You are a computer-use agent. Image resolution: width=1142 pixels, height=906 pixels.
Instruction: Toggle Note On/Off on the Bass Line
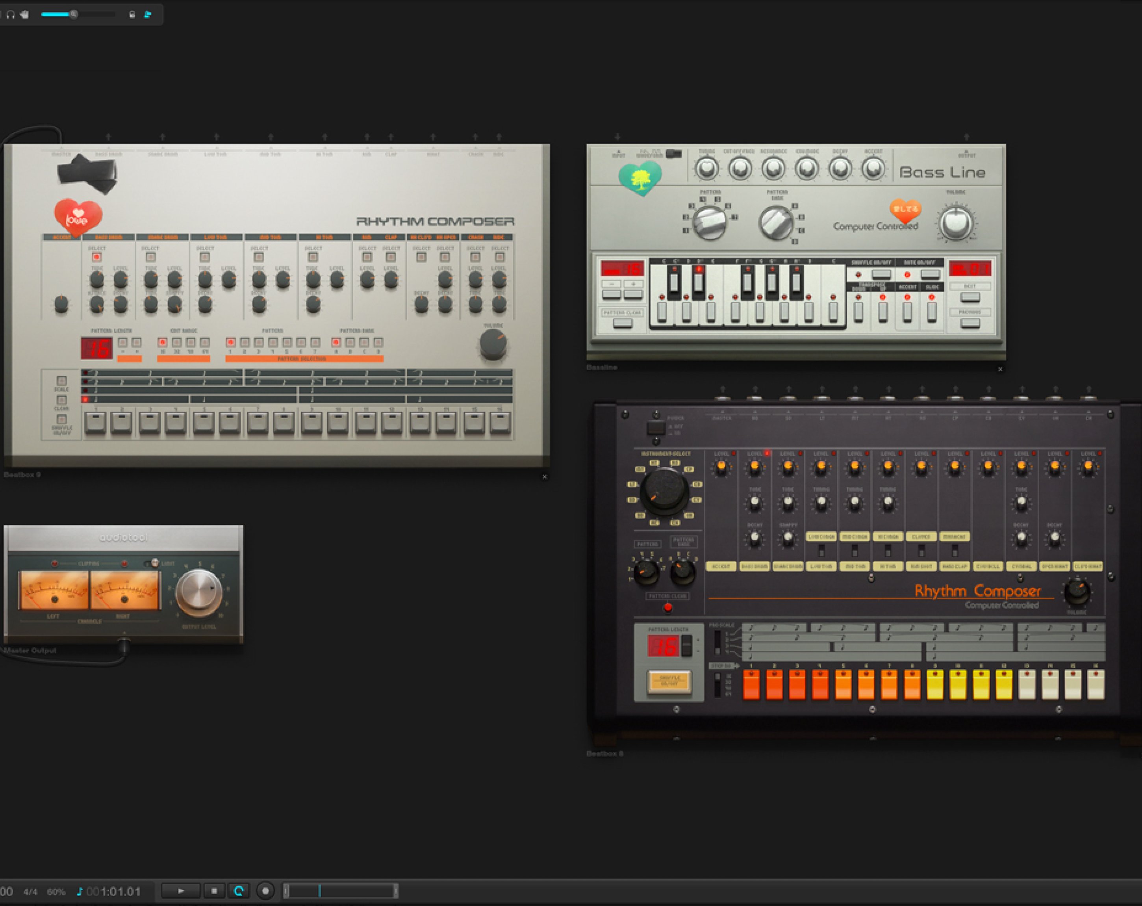(x=930, y=275)
